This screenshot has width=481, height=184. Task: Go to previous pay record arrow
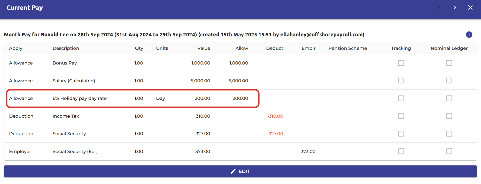click(439, 7)
